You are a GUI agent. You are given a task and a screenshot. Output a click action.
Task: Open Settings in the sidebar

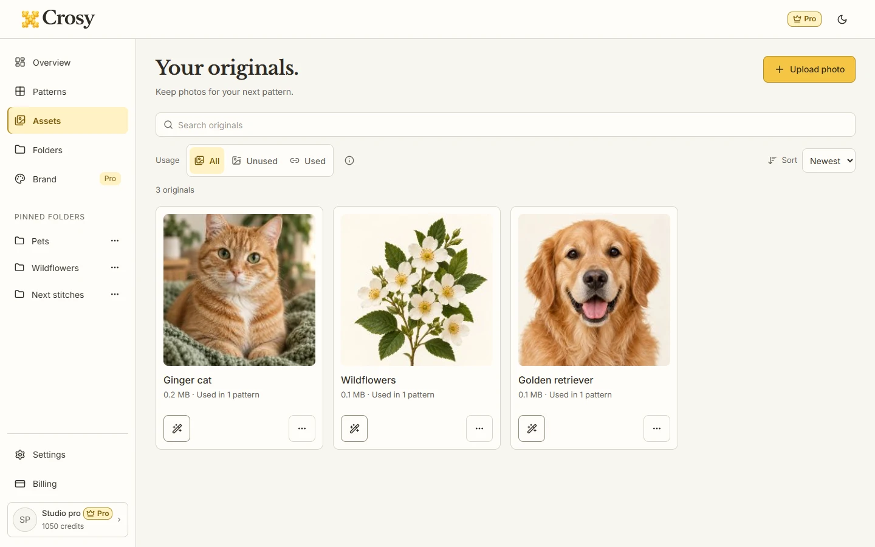[68, 455]
